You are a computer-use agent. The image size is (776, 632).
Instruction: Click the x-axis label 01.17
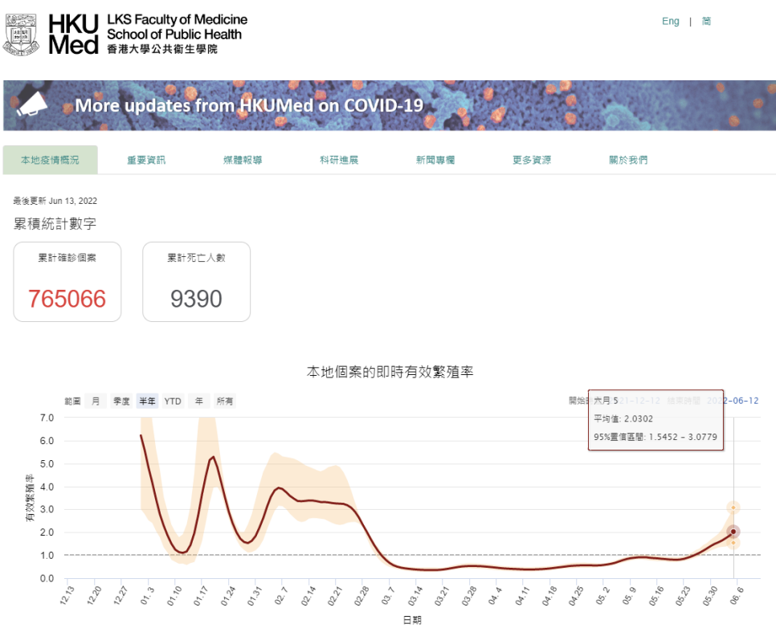tap(202, 596)
